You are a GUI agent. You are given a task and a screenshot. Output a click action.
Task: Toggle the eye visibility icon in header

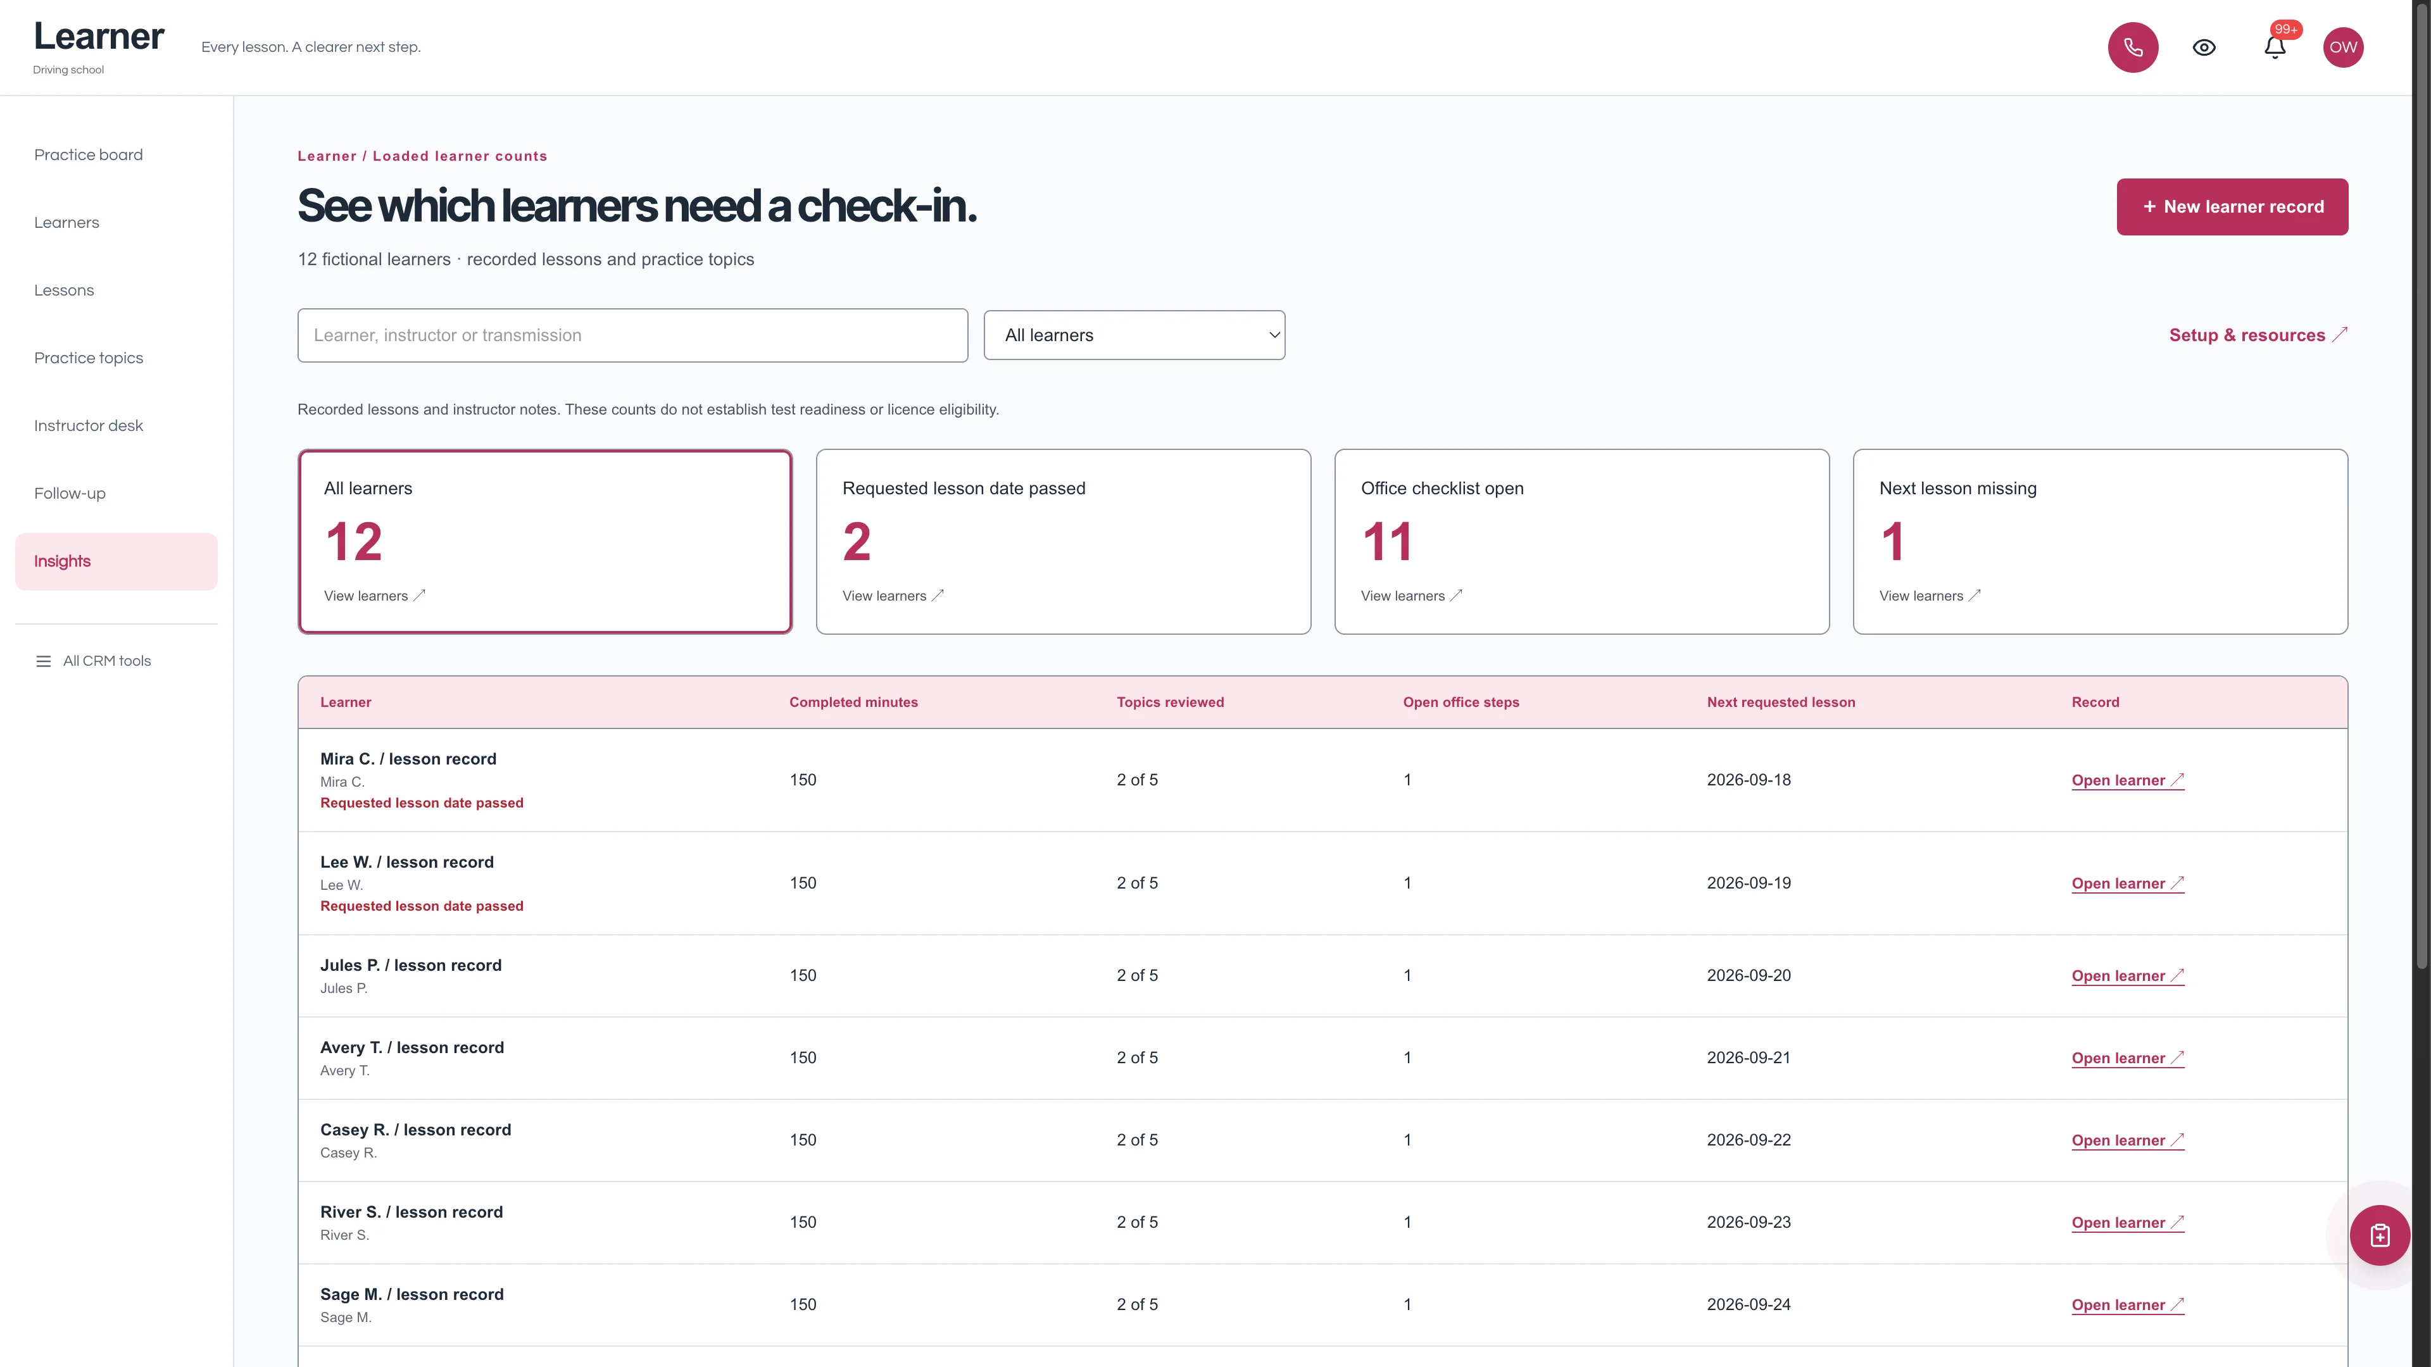(x=2204, y=47)
